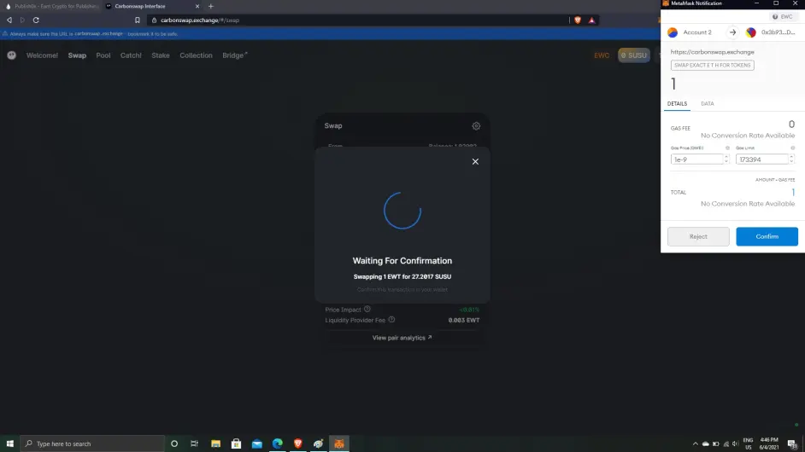Open the Pool page
805x452 pixels.
[x=103, y=55]
